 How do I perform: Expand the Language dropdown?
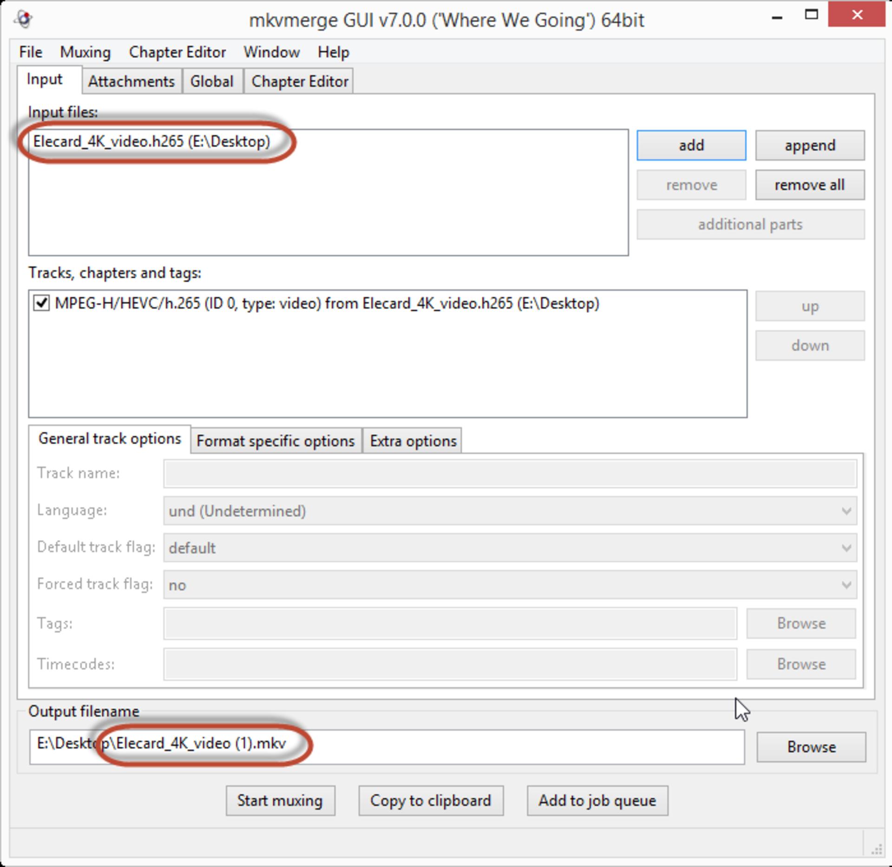pos(510,511)
